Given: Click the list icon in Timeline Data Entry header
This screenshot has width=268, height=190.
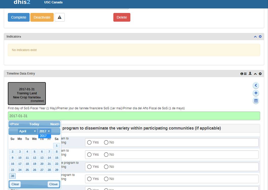Looking at the screenshot, I should point(245,74).
